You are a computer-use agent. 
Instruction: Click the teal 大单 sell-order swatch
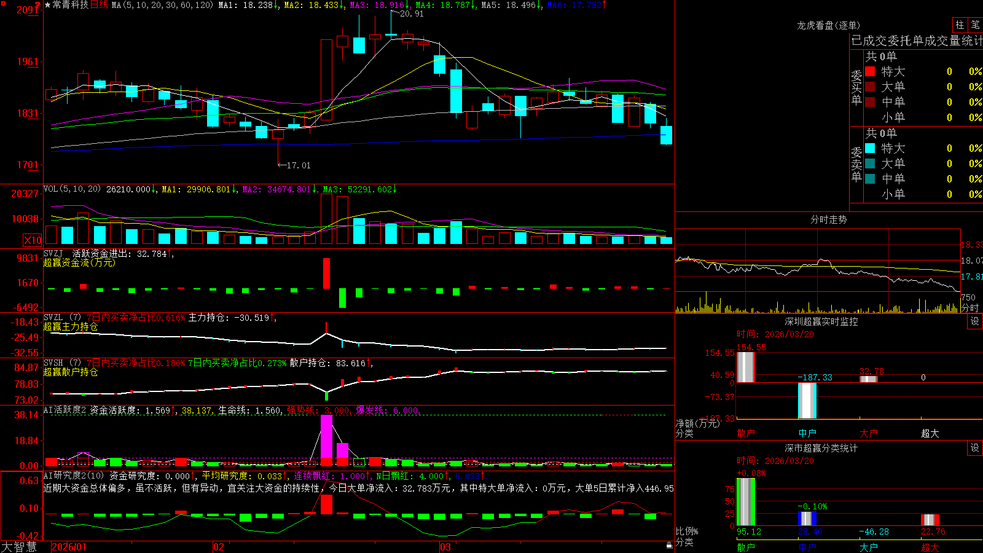coord(870,163)
